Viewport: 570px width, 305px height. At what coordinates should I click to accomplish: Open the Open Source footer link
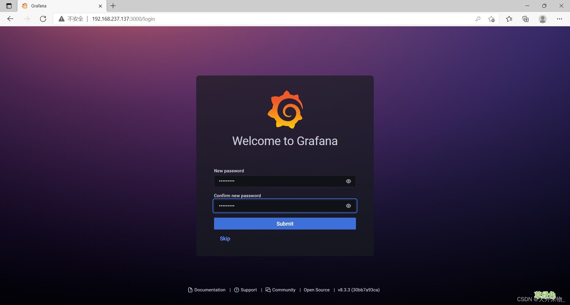click(x=316, y=290)
